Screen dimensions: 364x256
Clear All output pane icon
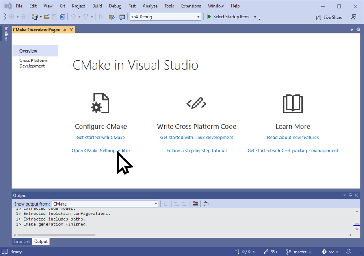click(195, 203)
